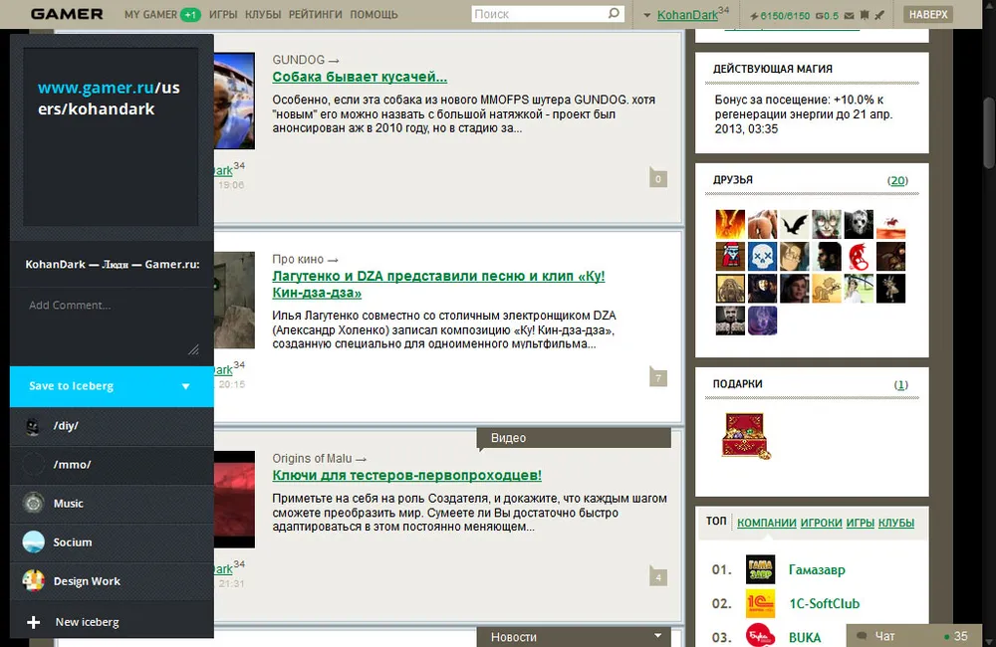Open the Рейтинги menu item
Image resolution: width=996 pixels, height=647 pixels.
[x=314, y=15]
